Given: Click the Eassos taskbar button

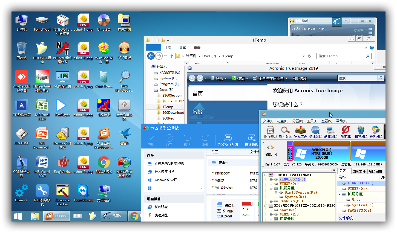Looking at the screenshot, I should point(56,216).
